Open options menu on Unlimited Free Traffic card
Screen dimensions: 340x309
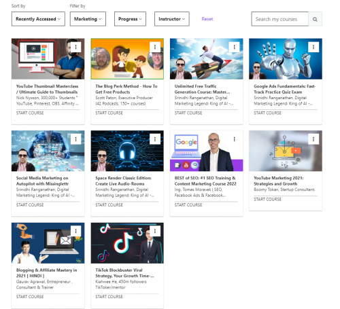coord(234,47)
